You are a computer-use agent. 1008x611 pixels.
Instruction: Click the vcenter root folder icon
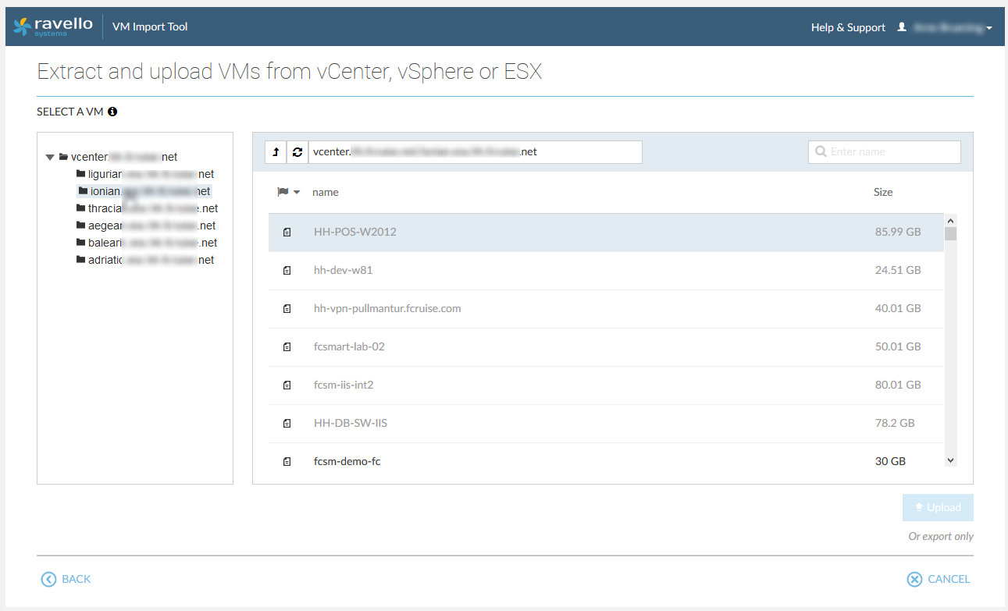pyautogui.click(x=63, y=157)
